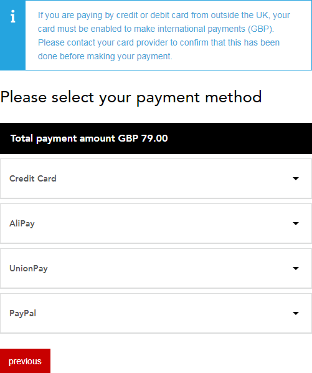
Task: Click the information 'i' icon
Action: [x=13, y=16]
